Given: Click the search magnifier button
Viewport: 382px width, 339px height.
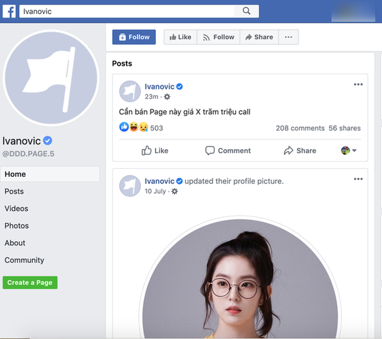Looking at the screenshot, I should [247, 11].
